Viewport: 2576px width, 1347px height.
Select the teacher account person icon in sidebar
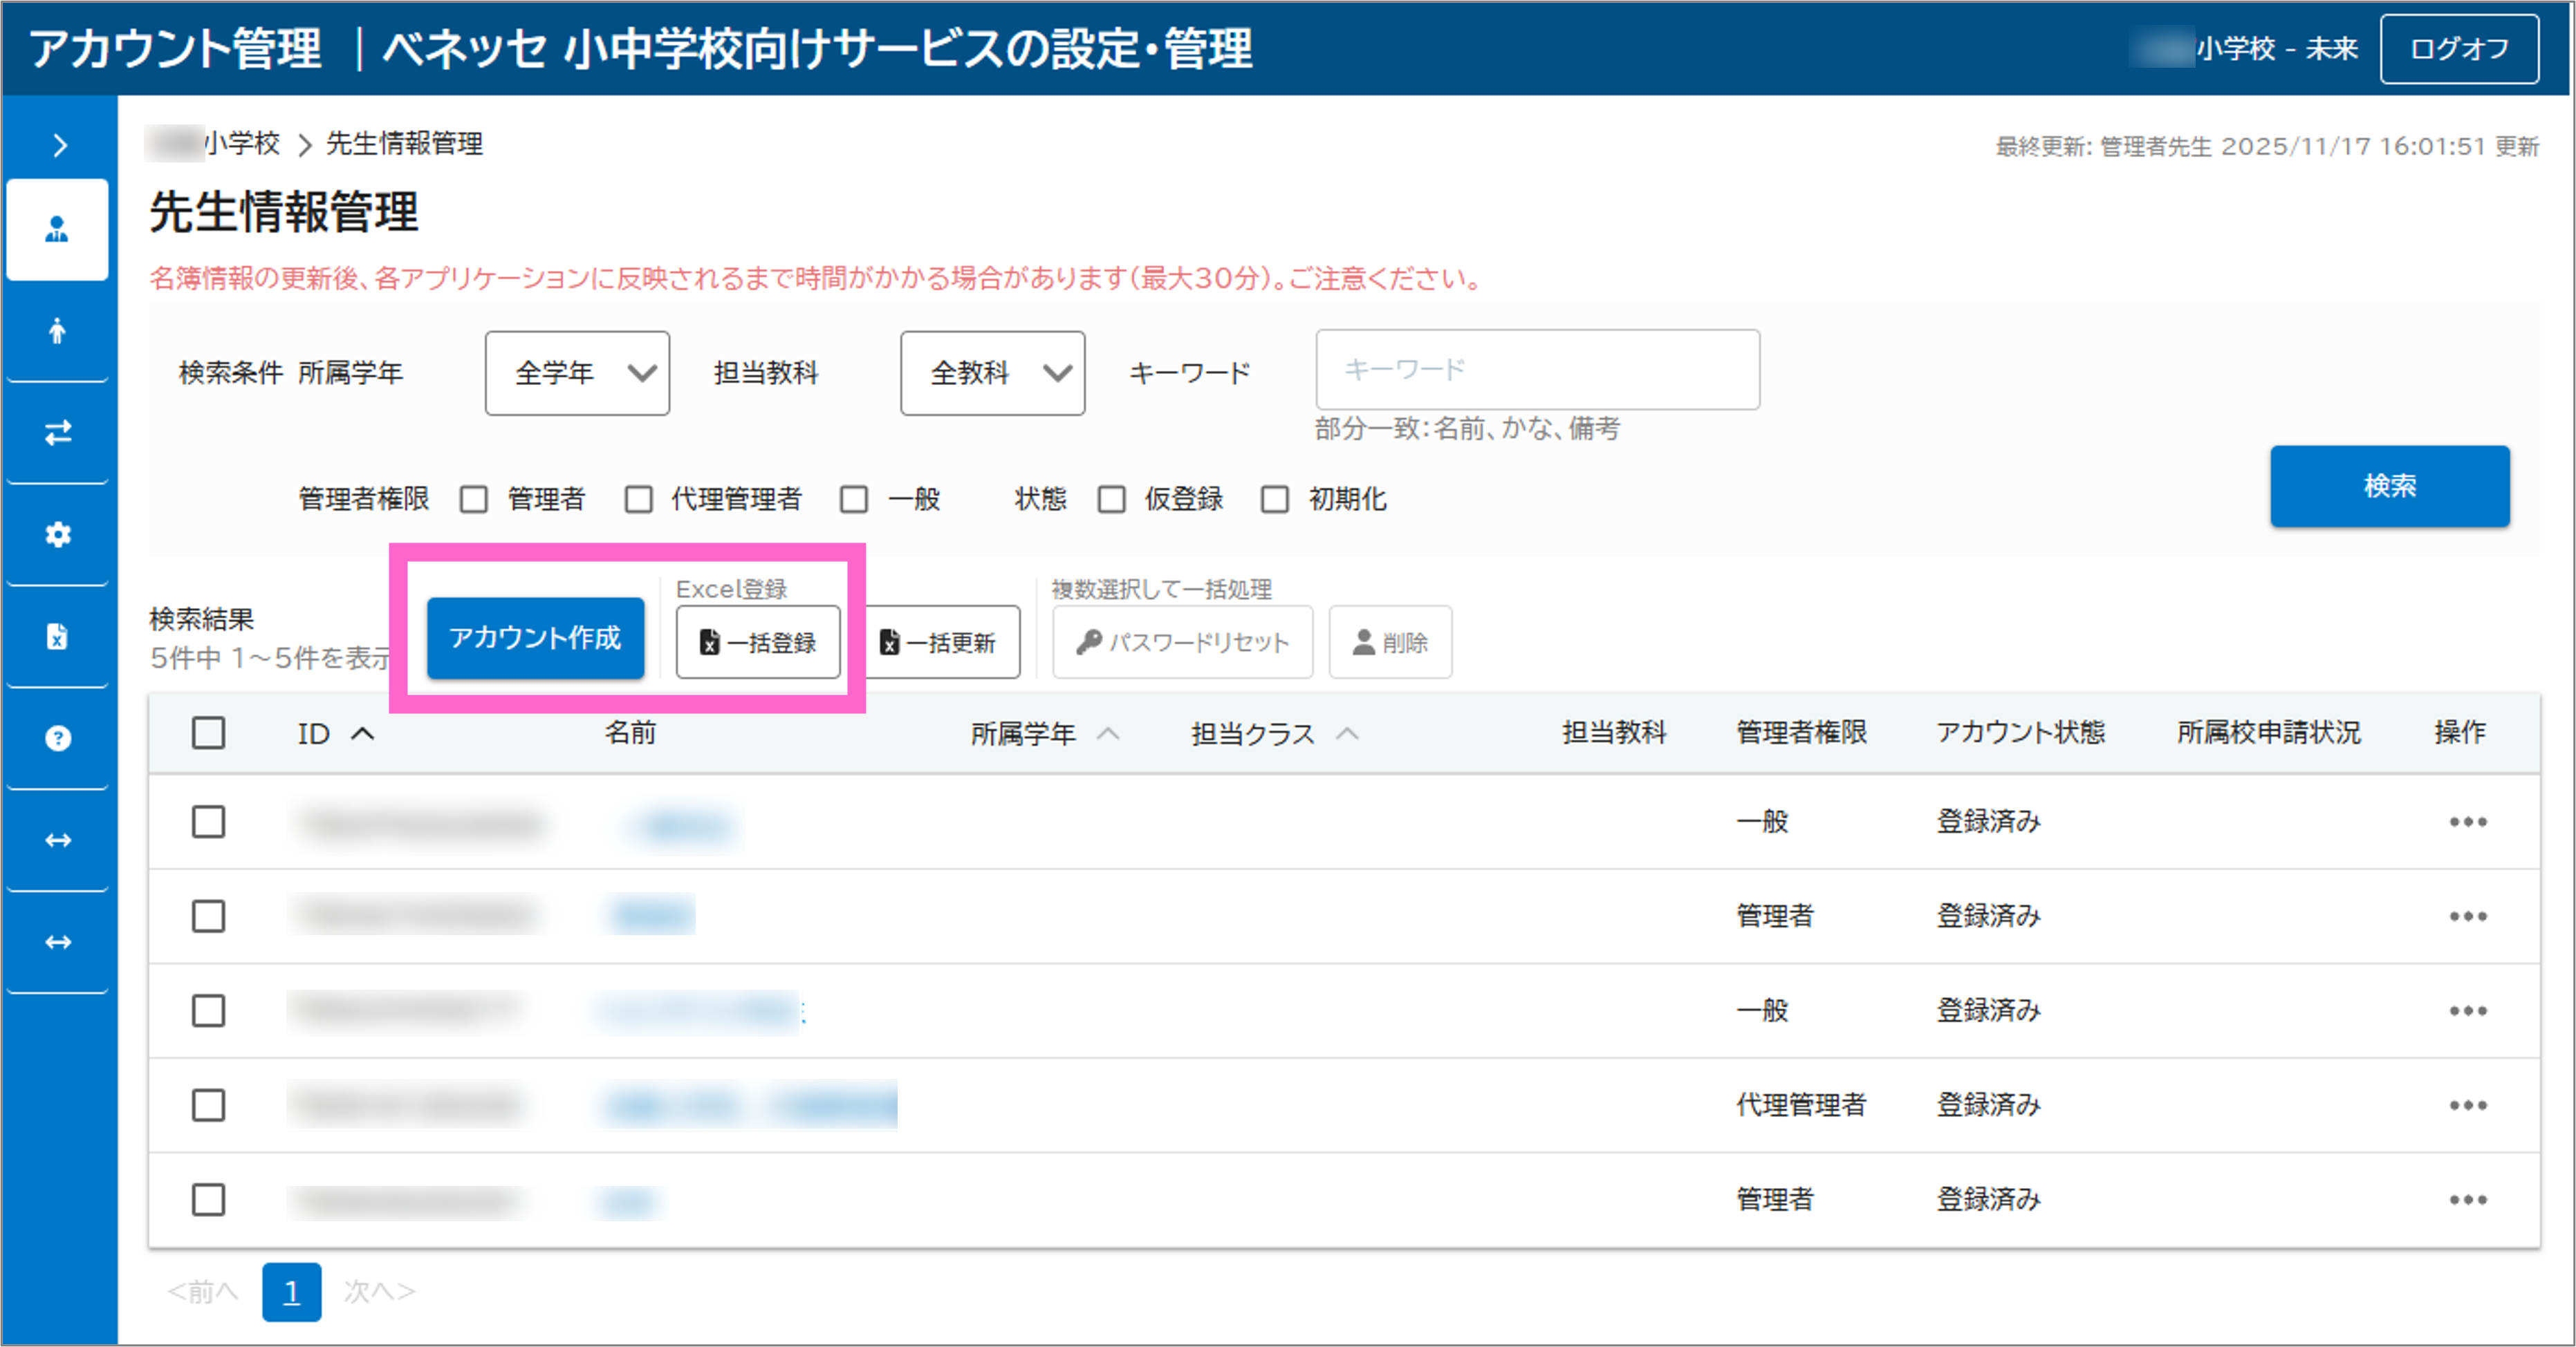(57, 229)
